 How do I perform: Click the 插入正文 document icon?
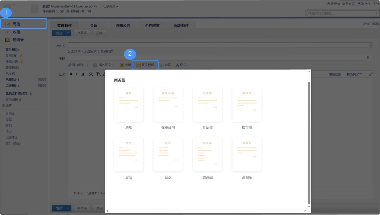click(95, 65)
